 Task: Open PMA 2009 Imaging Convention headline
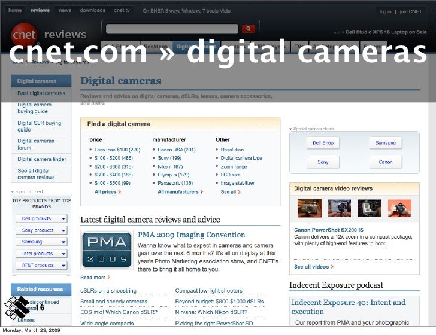point(192,234)
